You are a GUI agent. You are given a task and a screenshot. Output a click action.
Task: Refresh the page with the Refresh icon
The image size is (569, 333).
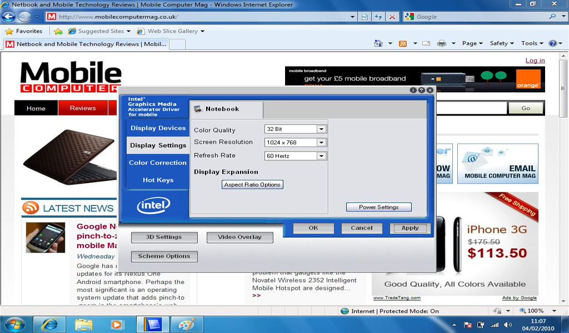click(x=378, y=17)
